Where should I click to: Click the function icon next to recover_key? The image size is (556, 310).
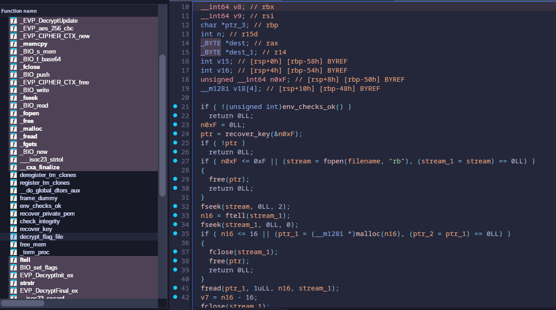coord(14,229)
